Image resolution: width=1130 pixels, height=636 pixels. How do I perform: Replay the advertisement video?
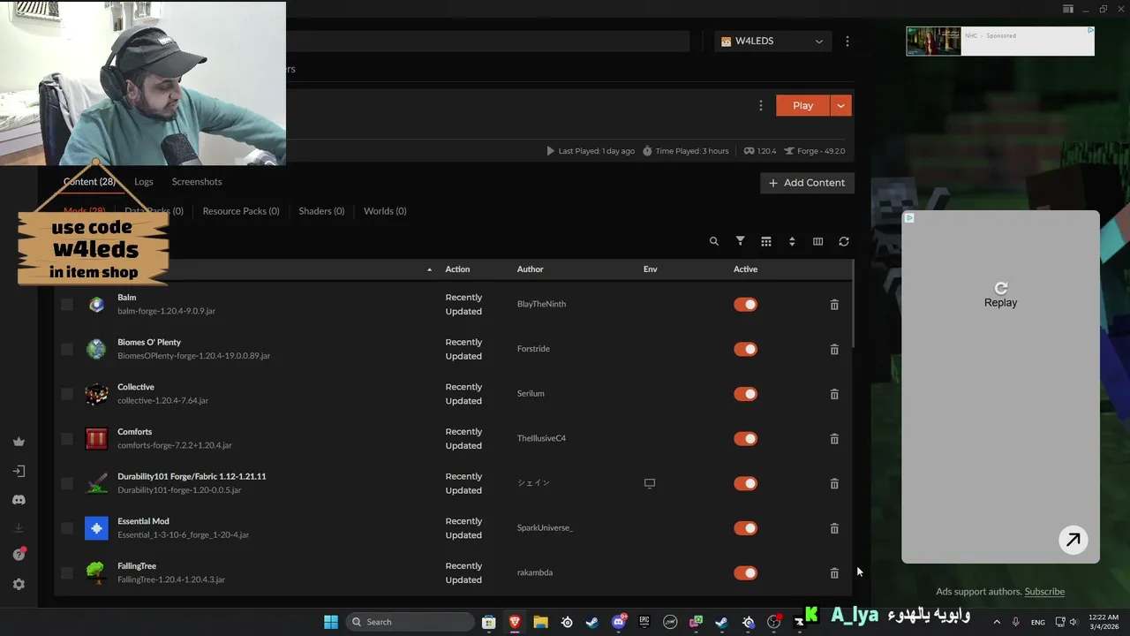(1000, 295)
